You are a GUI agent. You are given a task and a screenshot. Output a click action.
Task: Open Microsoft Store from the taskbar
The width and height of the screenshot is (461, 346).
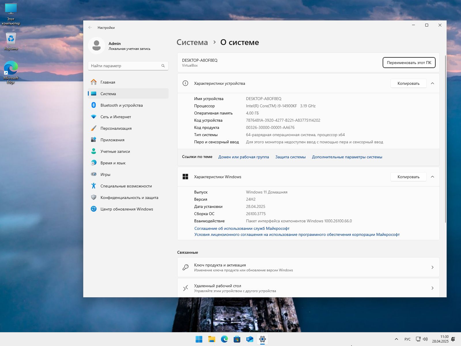coord(237,339)
